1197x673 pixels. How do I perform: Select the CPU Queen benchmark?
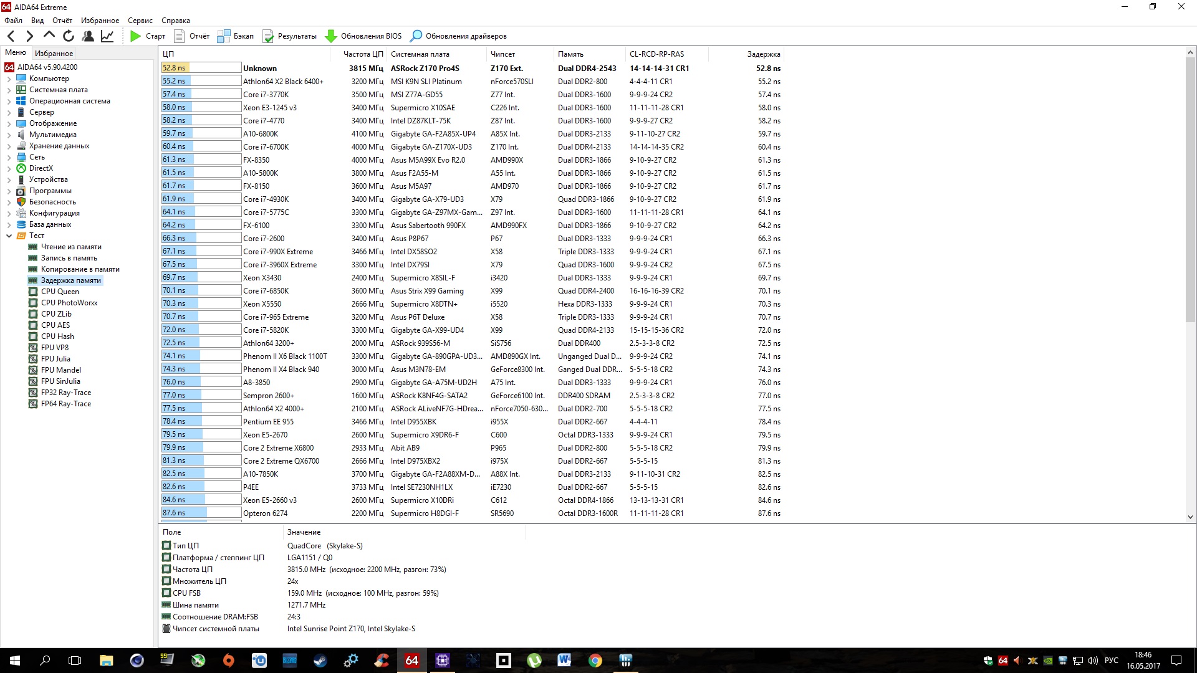[x=60, y=292]
